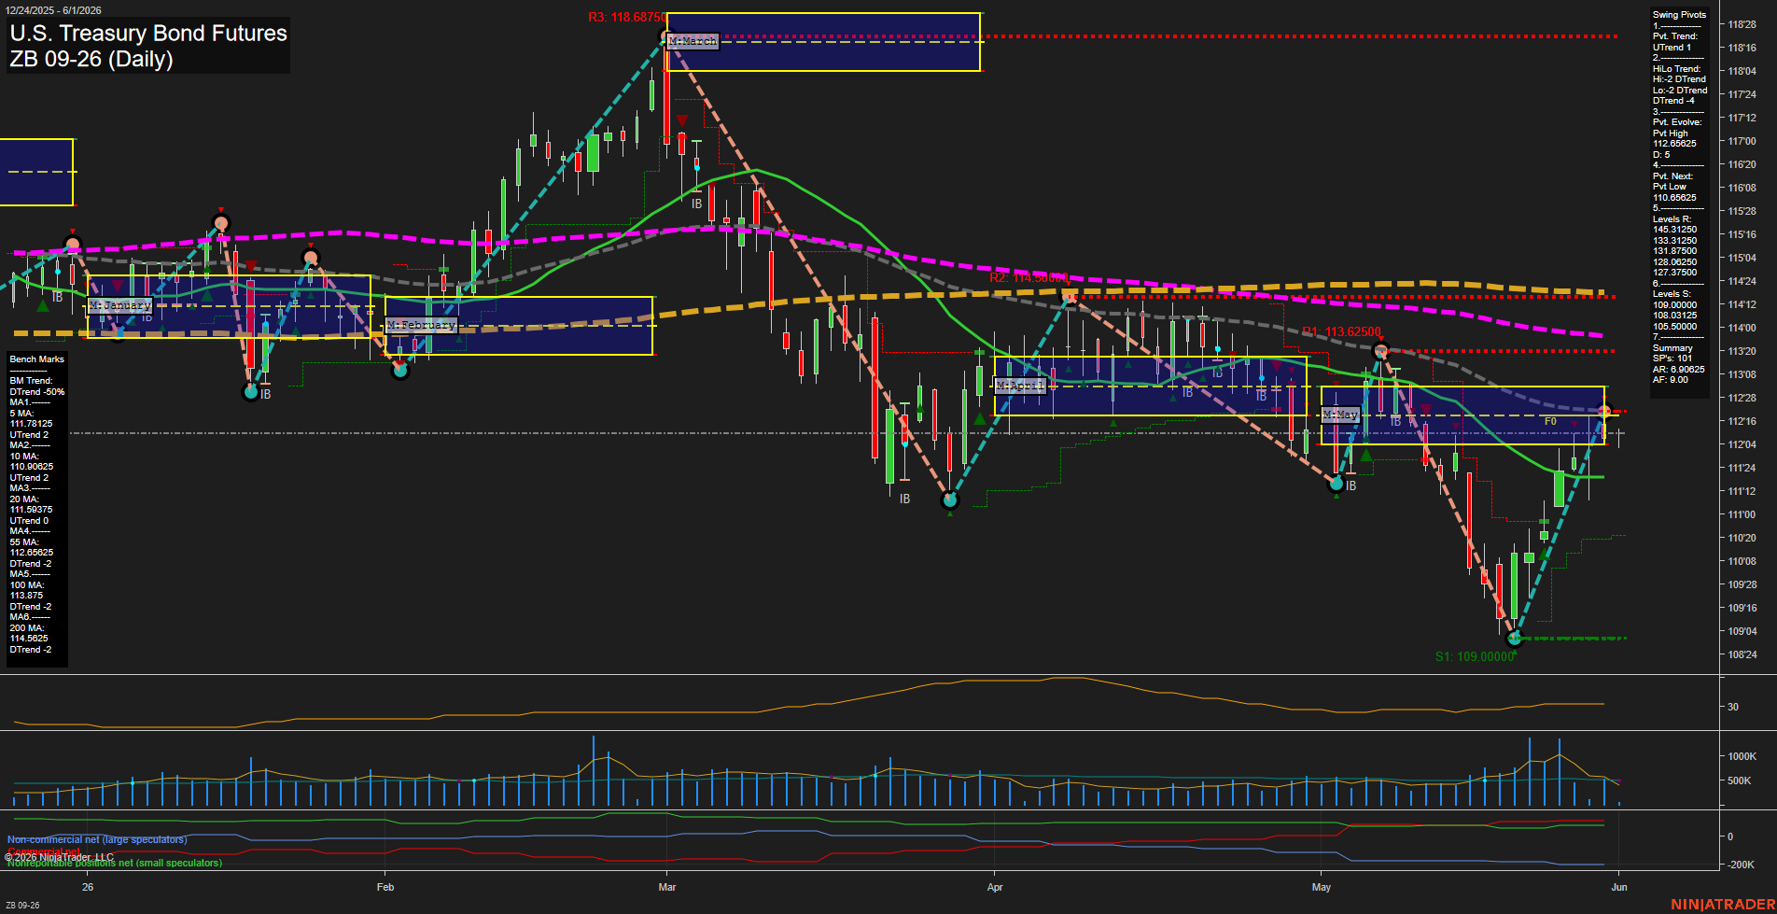Click the 30 indicator axis label
Screen dimensions: 1777x914
(1733, 708)
